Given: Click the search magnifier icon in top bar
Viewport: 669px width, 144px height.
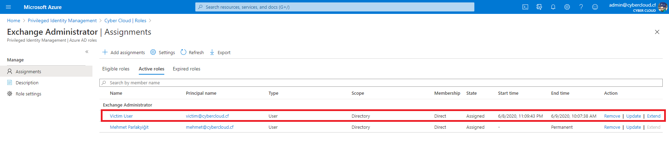Looking at the screenshot, I should click(200, 7).
